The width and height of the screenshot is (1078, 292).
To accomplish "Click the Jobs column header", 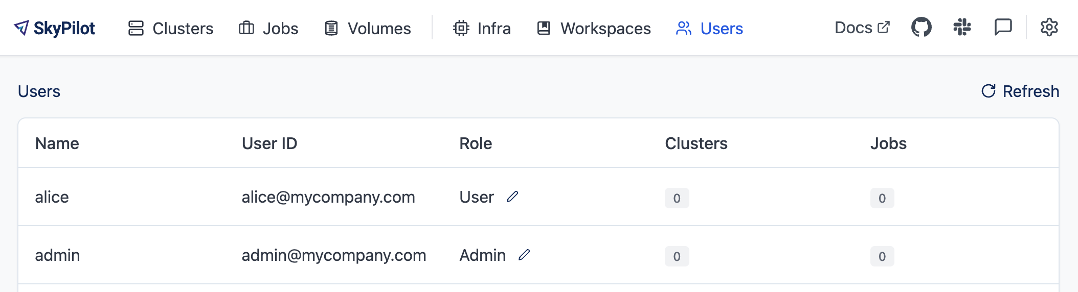I will coord(888,143).
